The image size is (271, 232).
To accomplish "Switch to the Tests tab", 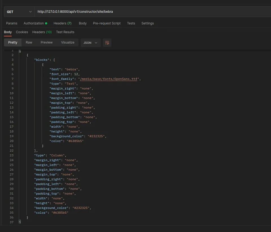I will coord(131,23).
